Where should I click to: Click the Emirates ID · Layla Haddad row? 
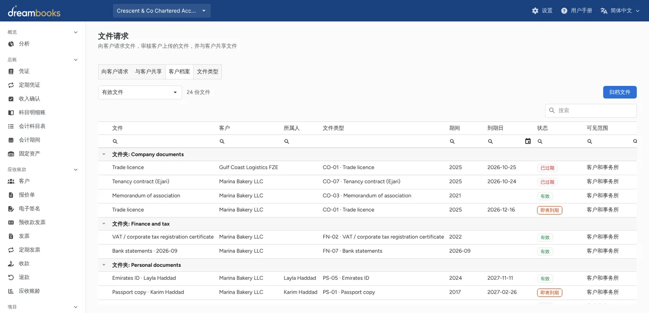click(367, 279)
